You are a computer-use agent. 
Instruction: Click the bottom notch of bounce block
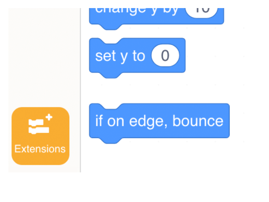point(111,141)
